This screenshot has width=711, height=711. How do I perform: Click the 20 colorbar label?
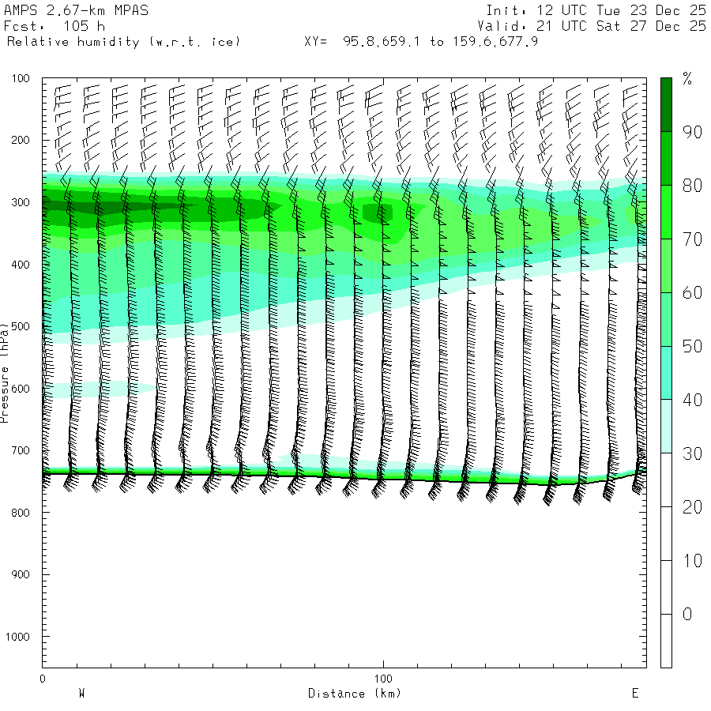tap(692, 507)
